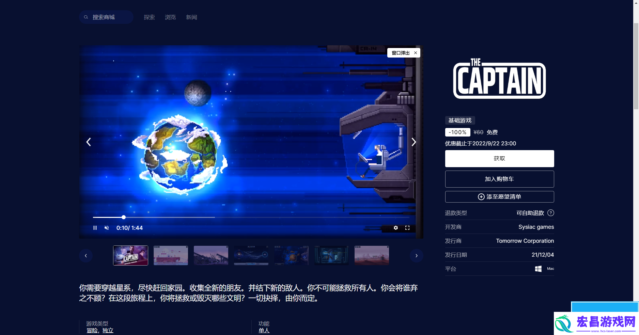Pause the trailer video
The image size is (639, 335).
point(95,228)
